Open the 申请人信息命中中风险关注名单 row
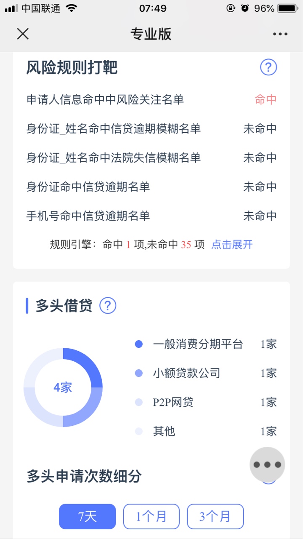Image resolution: width=303 pixels, height=539 pixels. [151, 100]
